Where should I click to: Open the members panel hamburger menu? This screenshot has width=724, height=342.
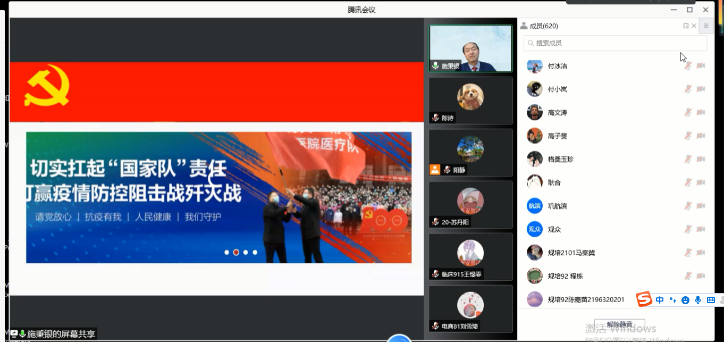pos(706,26)
